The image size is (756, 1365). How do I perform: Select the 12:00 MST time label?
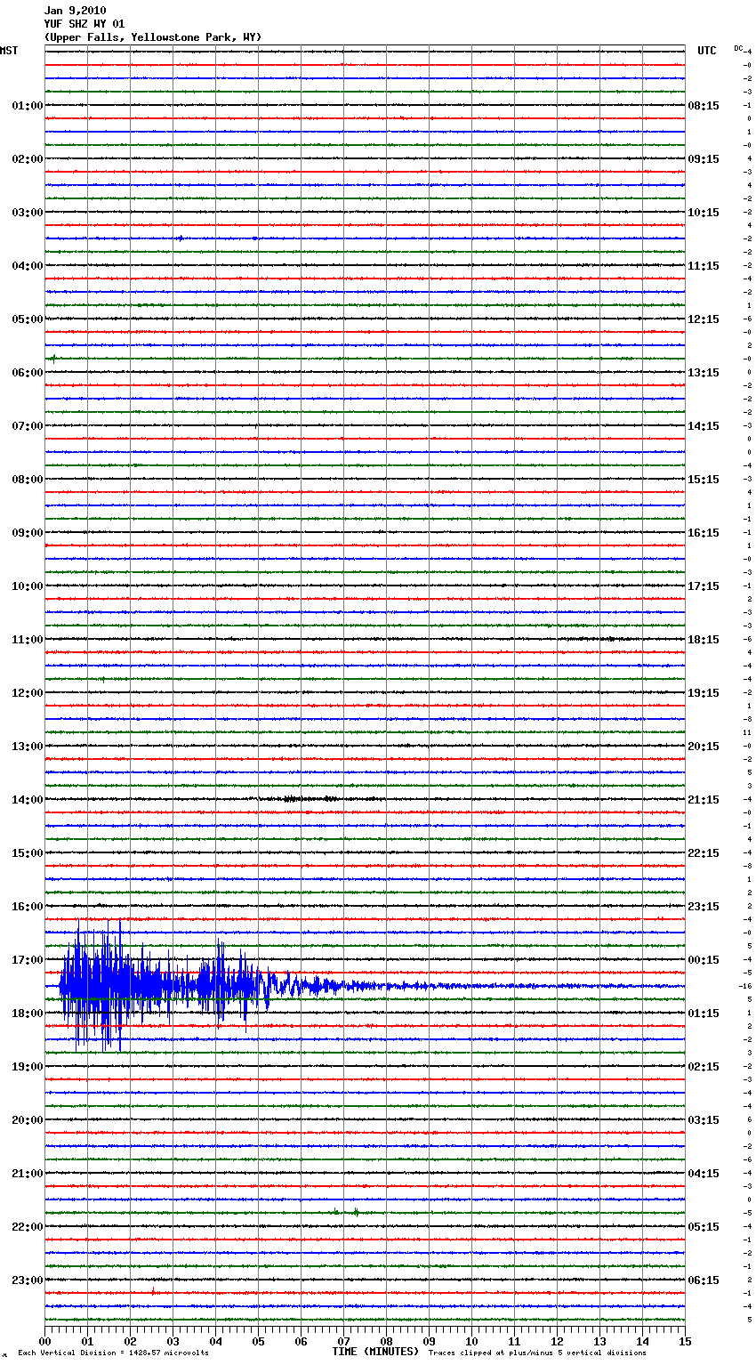tap(28, 693)
